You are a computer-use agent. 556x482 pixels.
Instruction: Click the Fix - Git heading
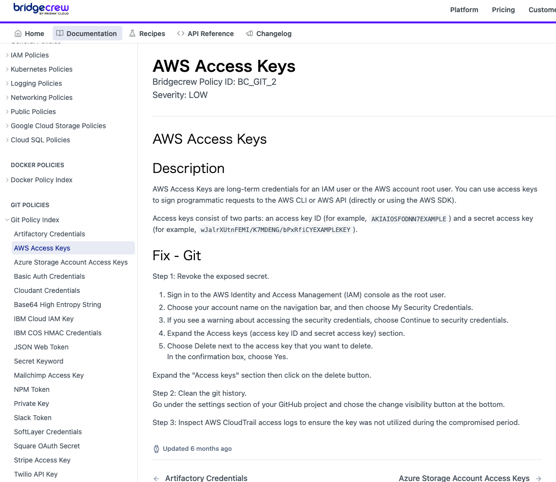tap(176, 256)
